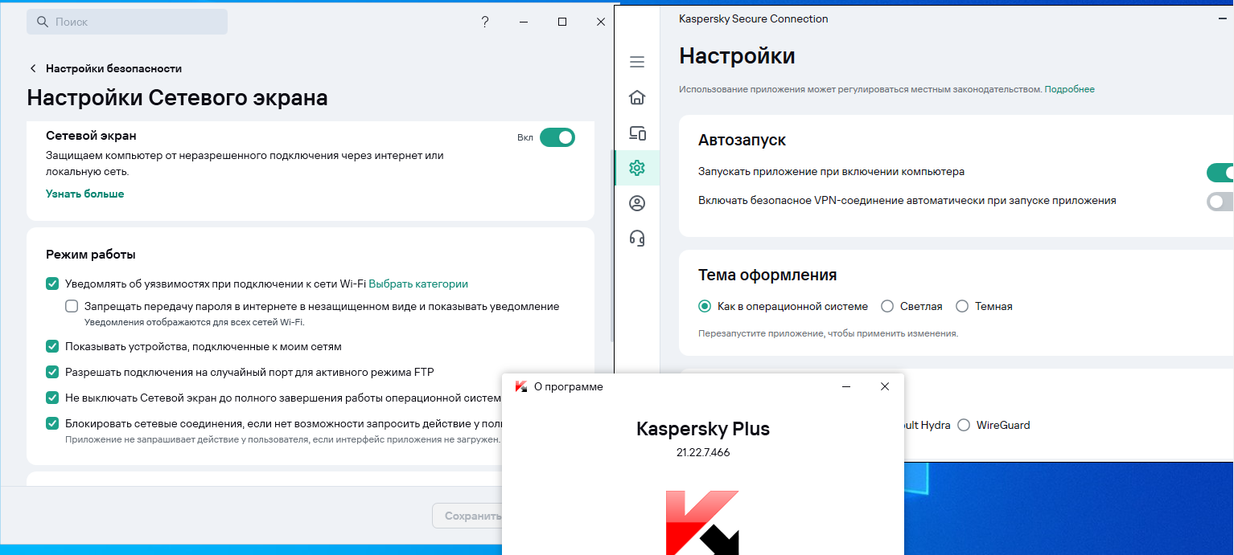Uncheck Не выключать Сетевой экран checkbox
Image resolution: width=1234 pixels, height=555 pixels.
[x=52, y=398]
